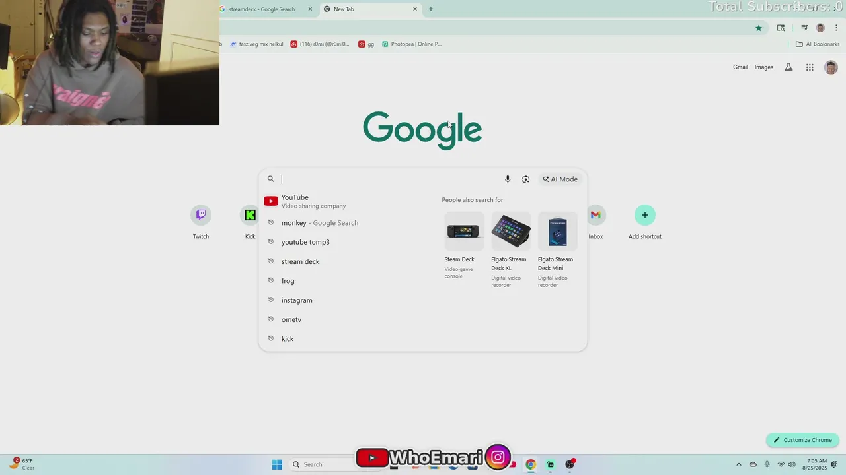Open the Elgato Stream Deck XL thumbnail
This screenshot has width=846, height=475.
(x=510, y=231)
